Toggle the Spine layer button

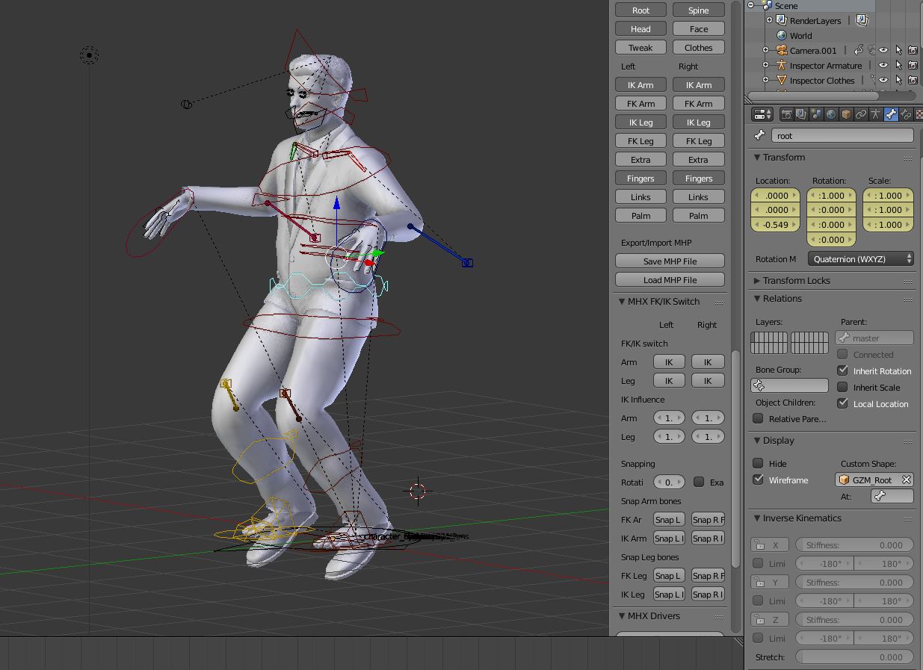coord(698,10)
